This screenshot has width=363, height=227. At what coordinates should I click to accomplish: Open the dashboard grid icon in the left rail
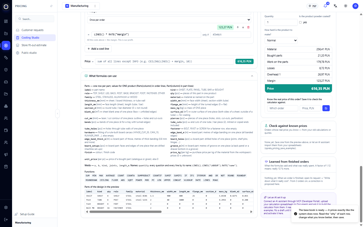point(6,21)
